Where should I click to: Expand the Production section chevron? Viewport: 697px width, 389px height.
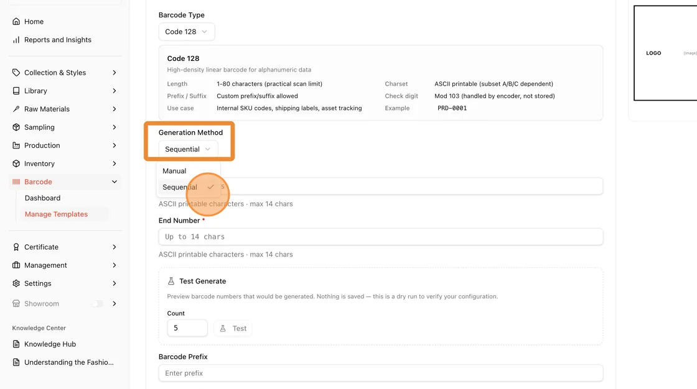click(115, 145)
